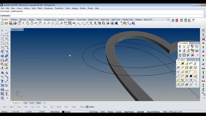Click the Filter button in the status bar

pos(165,112)
